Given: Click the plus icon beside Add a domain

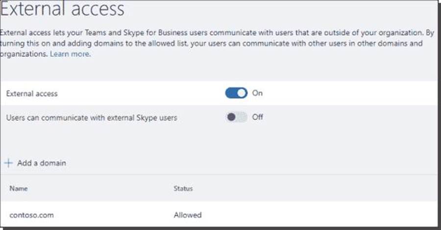Looking at the screenshot, I should (8, 163).
